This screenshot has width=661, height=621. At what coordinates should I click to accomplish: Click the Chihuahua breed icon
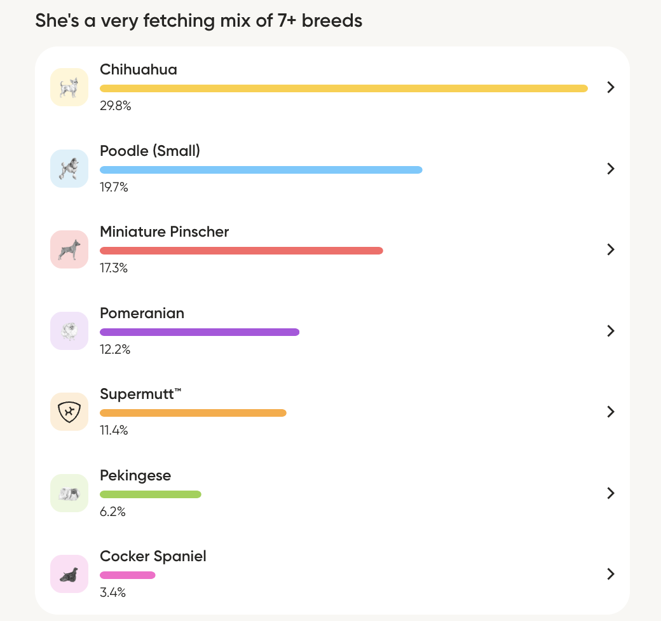coord(69,87)
